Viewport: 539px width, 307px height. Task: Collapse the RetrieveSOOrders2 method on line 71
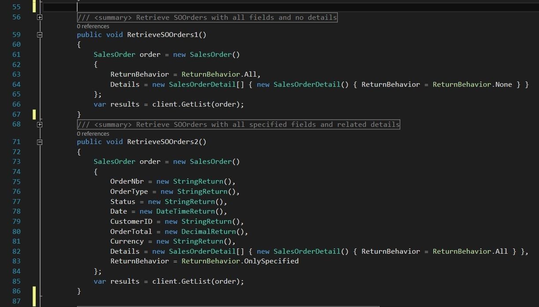(40, 142)
